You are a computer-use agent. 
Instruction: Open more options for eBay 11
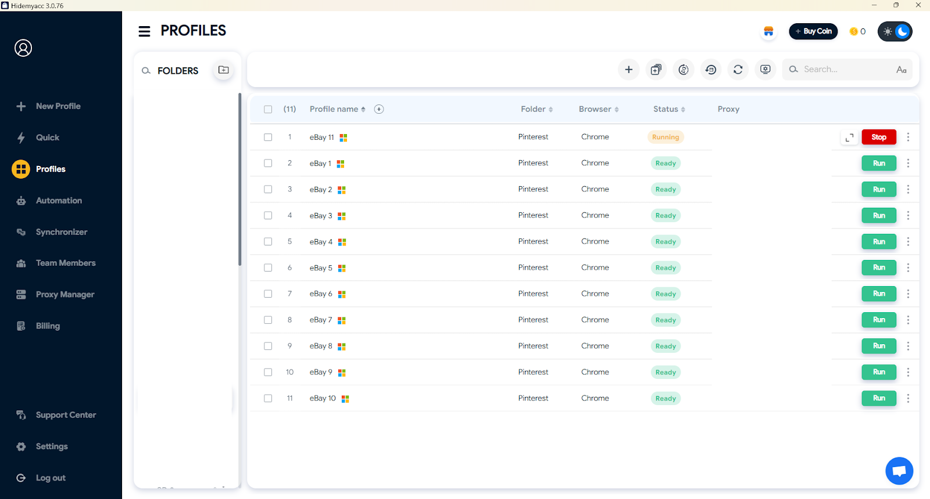(x=908, y=138)
